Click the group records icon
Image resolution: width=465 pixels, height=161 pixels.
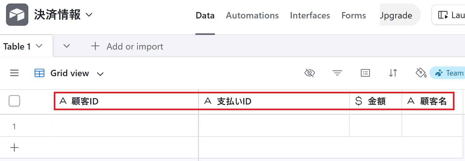pos(365,73)
